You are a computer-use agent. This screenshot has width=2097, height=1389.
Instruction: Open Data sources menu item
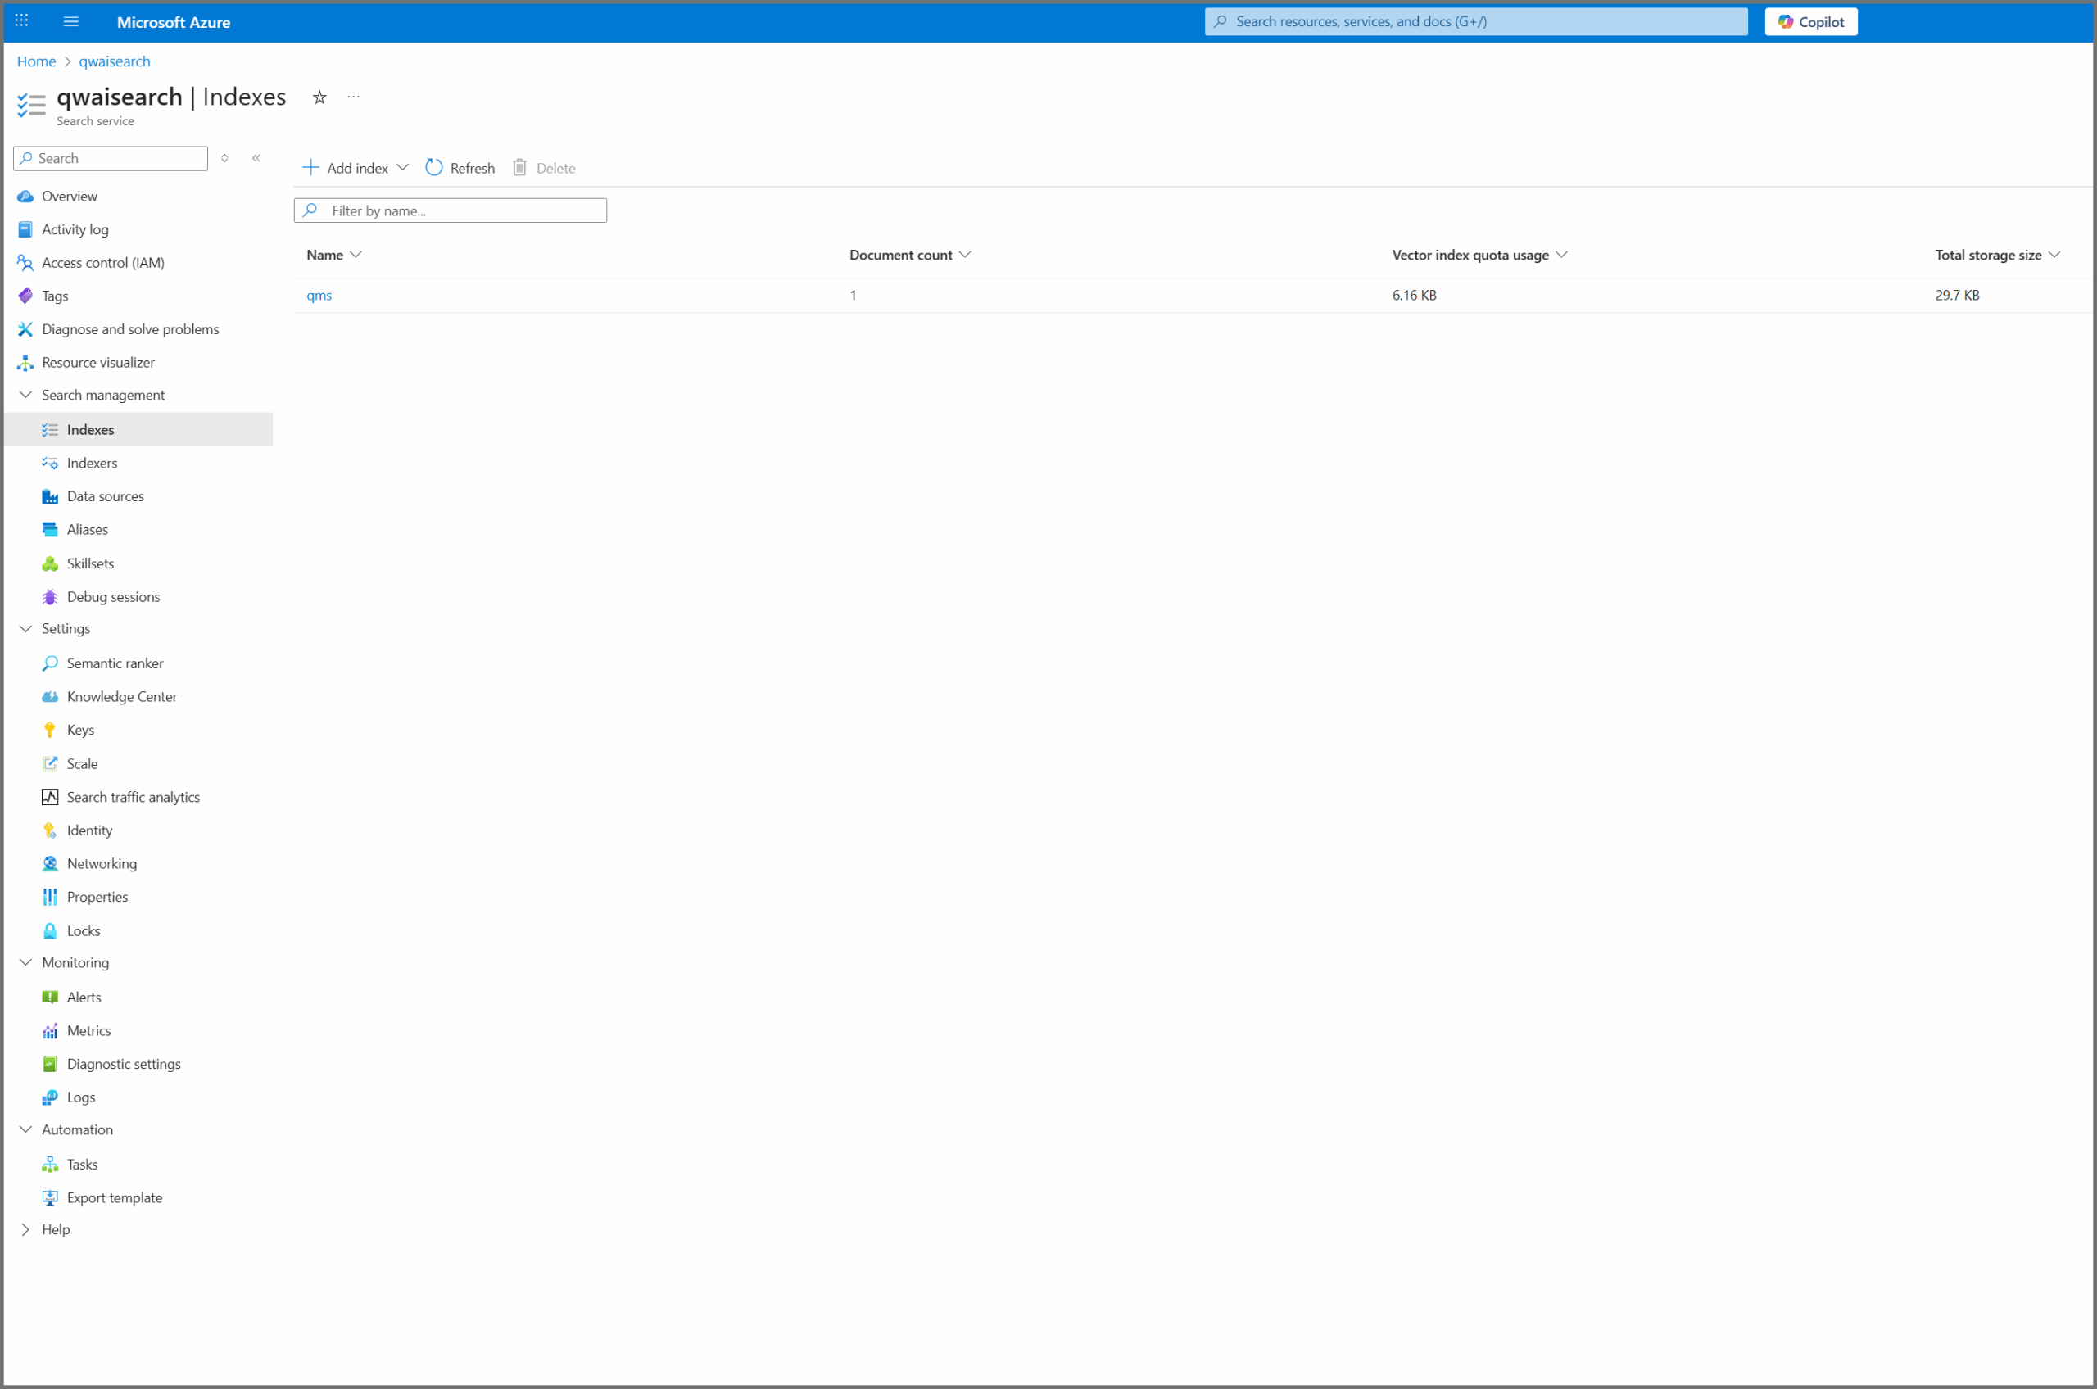(x=105, y=496)
